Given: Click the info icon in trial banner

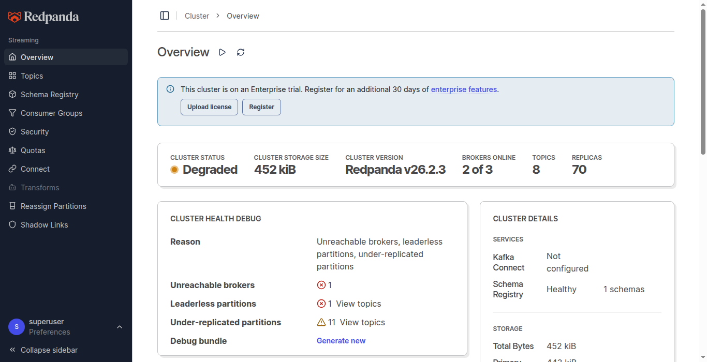Looking at the screenshot, I should [x=170, y=89].
